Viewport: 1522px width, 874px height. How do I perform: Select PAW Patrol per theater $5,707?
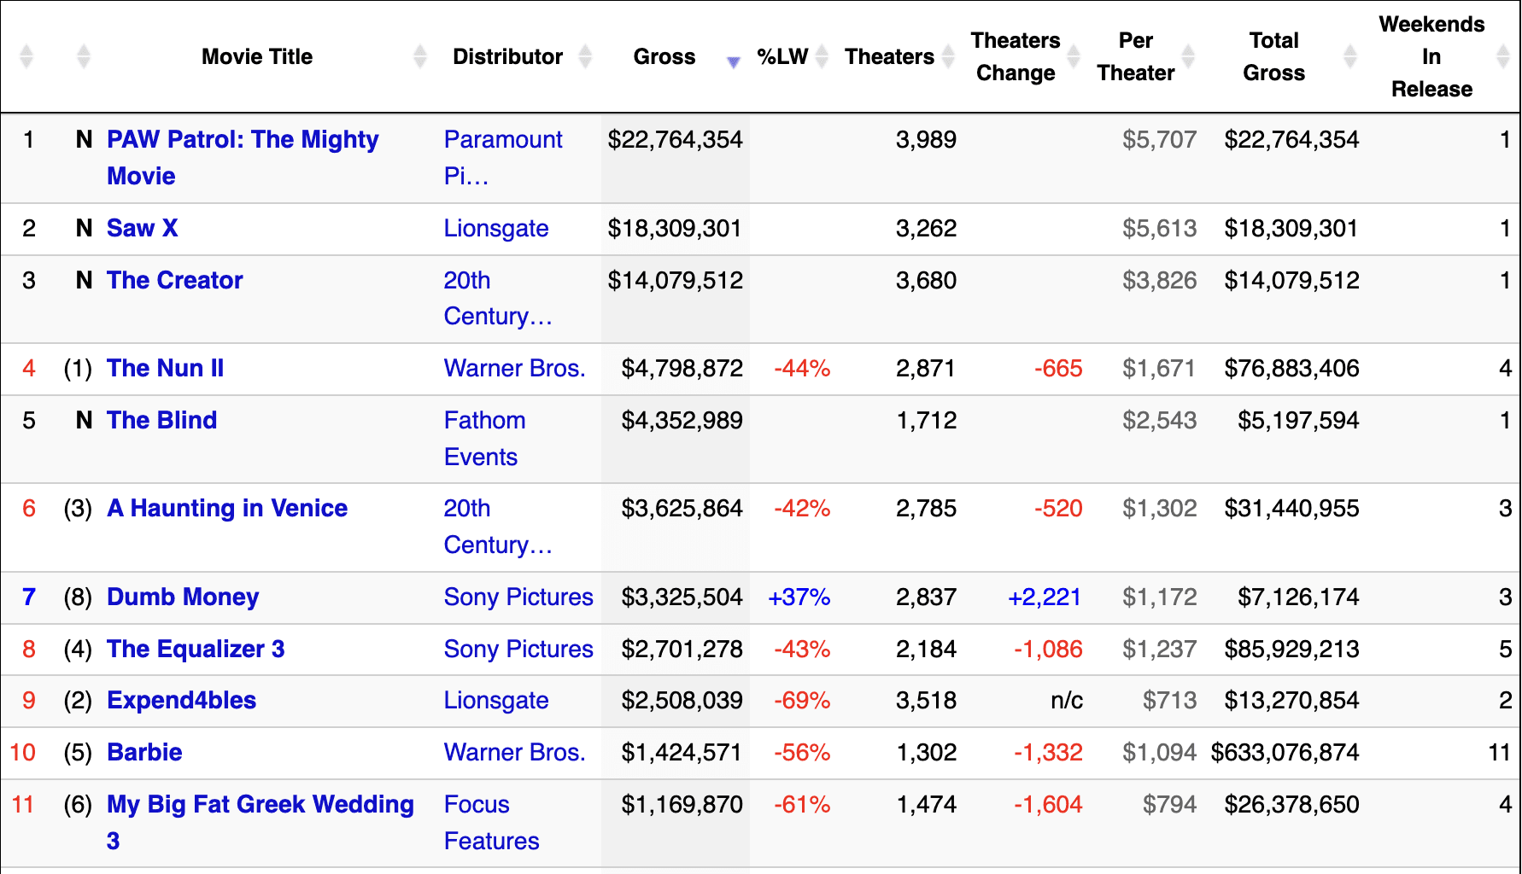pos(1159,139)
